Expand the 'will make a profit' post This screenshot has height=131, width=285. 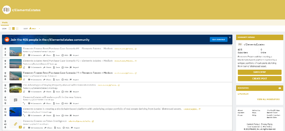point(24,103)
